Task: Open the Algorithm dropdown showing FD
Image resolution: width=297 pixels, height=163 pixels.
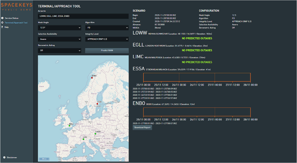Action: pyautogui.click(x=107, y=28)
